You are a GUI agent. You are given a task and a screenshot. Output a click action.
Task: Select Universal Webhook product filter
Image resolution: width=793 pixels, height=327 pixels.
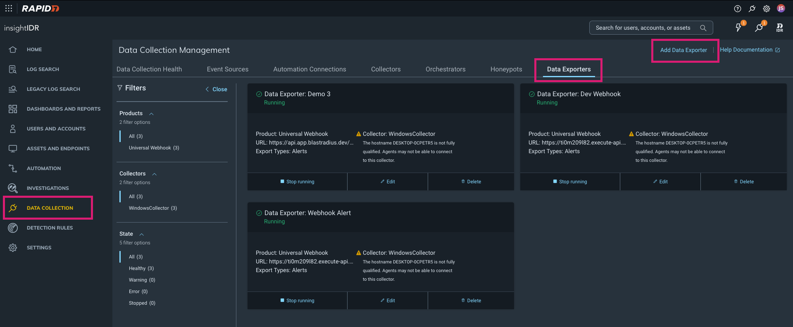pos(154,148)
